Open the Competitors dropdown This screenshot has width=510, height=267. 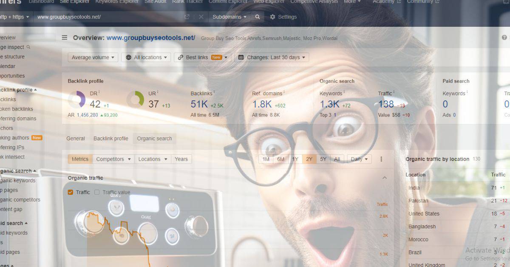(113, 159)
